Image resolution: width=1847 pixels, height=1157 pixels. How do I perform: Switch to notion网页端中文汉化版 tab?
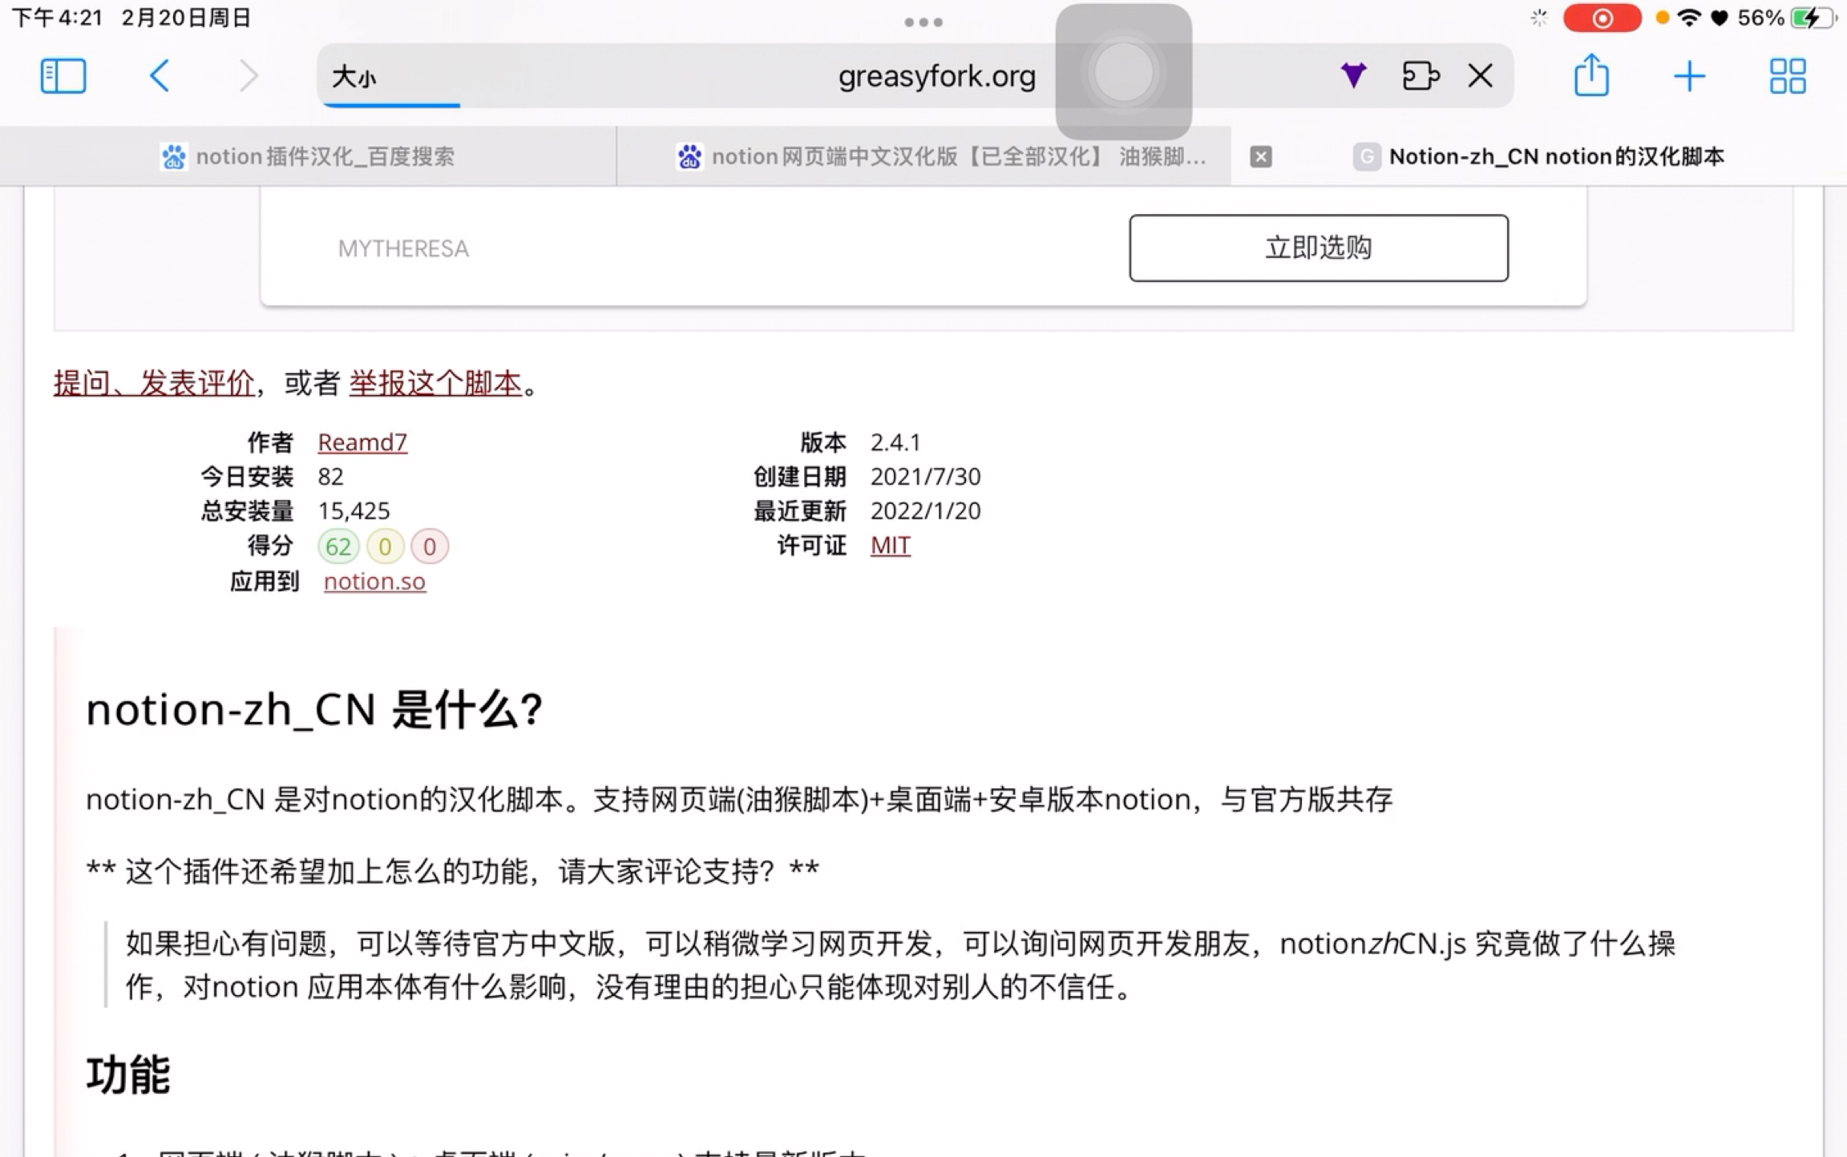click(x=923, y=156)
